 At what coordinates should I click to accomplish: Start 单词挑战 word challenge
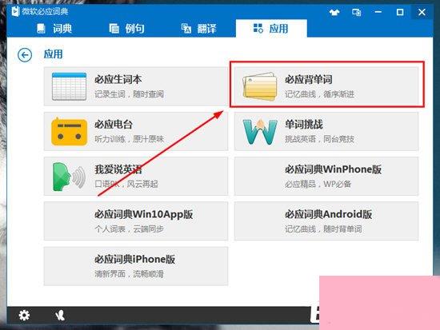tap(326, 131)
